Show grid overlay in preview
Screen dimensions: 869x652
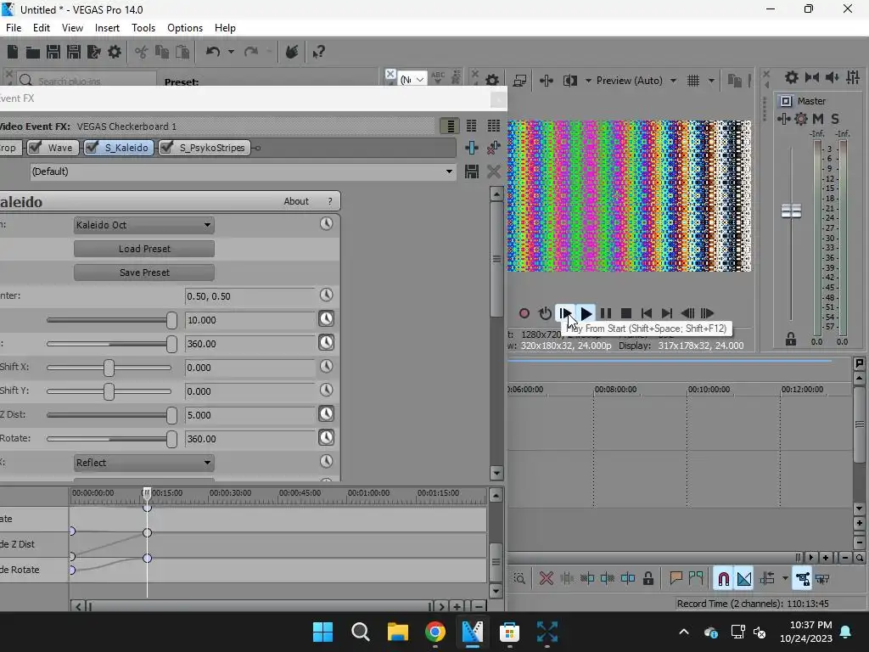pos(693,81)
